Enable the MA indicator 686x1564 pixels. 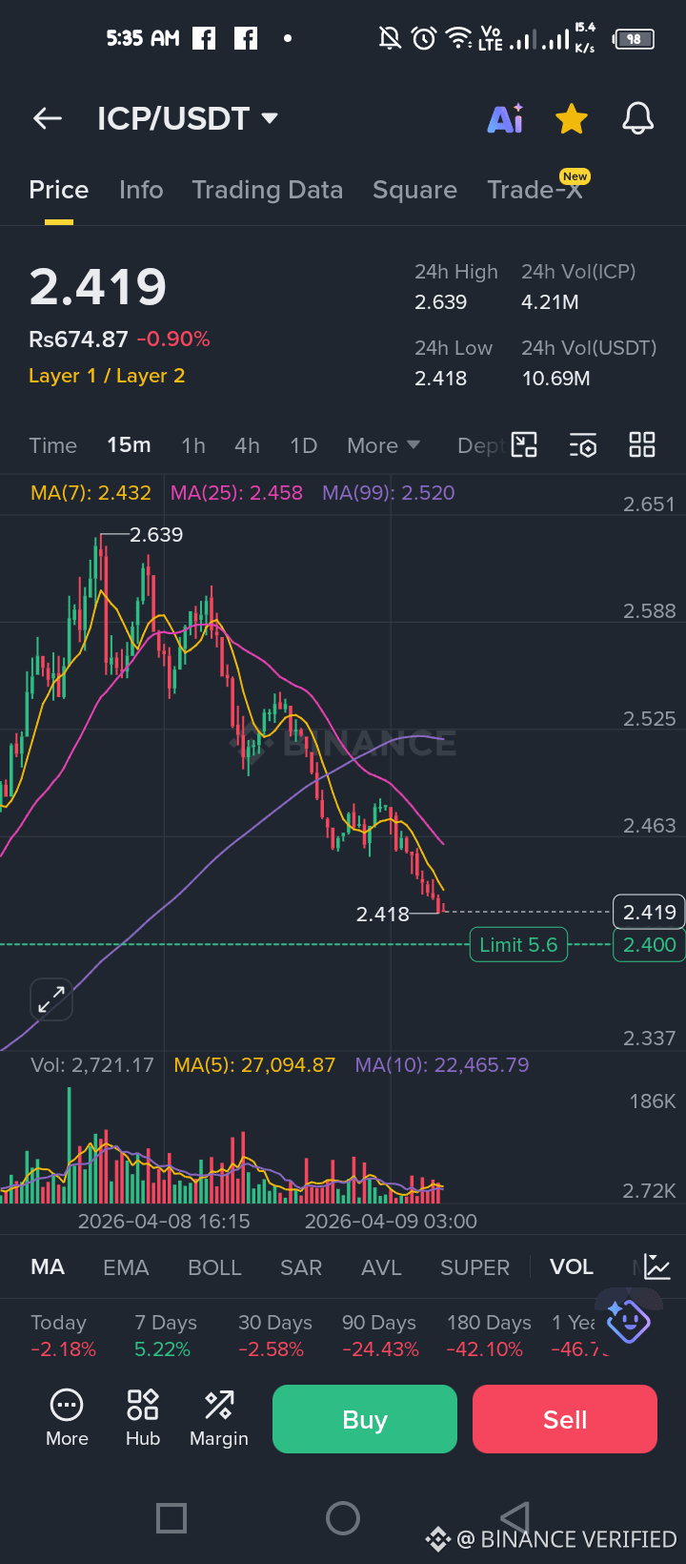48,1267
